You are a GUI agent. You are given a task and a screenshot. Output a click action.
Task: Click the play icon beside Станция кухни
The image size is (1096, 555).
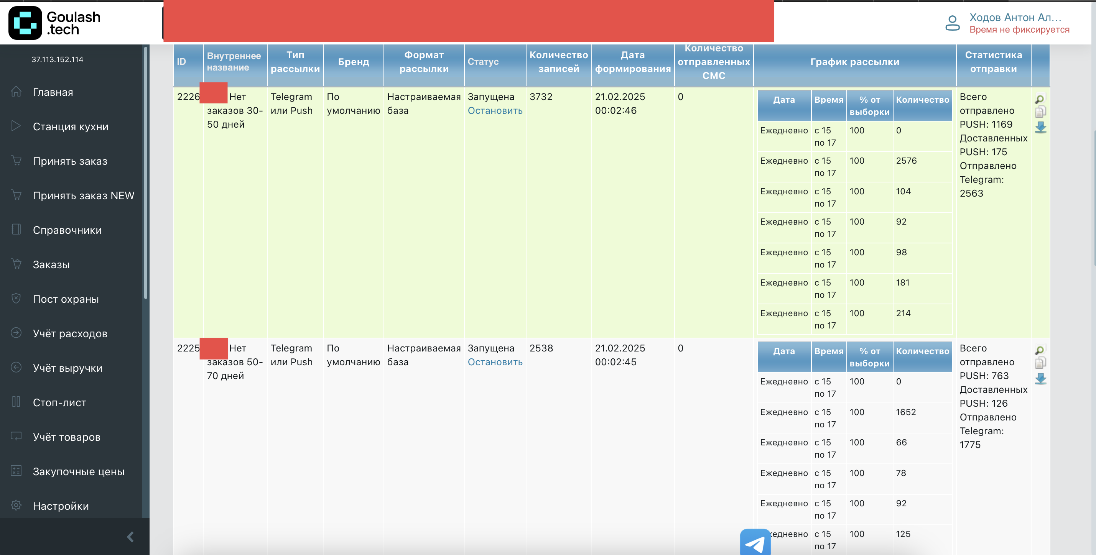click(16, 126)
